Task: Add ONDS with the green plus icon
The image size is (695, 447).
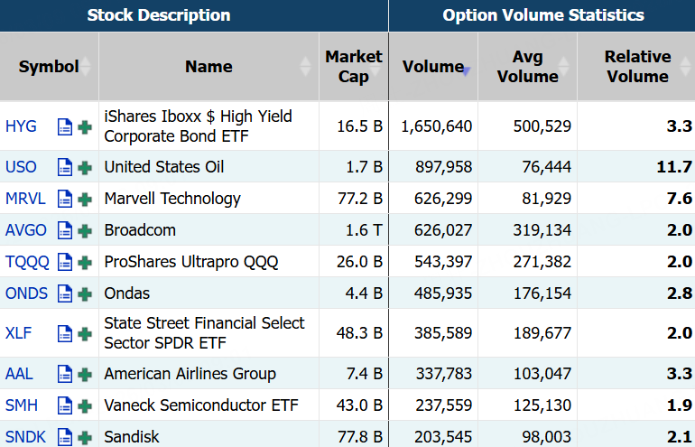Action: (x=85, y=293)
